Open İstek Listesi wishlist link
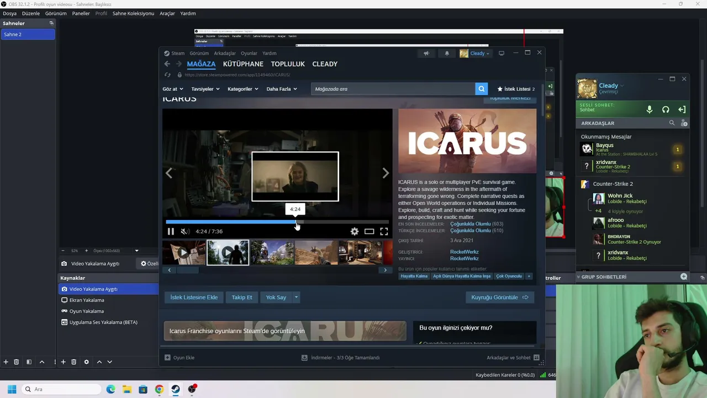This screenshot has width=707, height=398. pyautogui.click(x=516, y=89)
